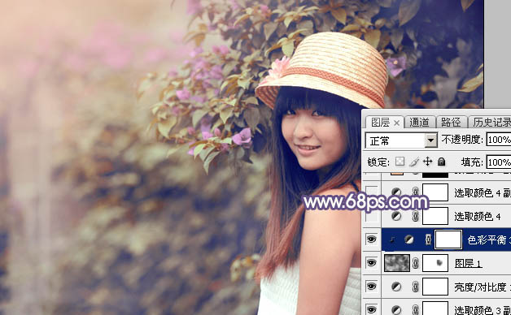Screen dimensions: 511x315
Task: Select the 选取颜色 4 副本 layer name
Action: (x=483, y=192)
